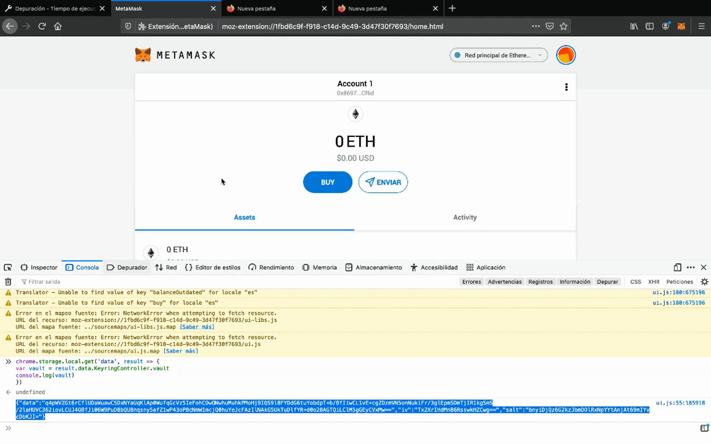This screenshot has height=444, width=711.
Task: Click the MetaMask fox logo
Action: pos(143,55)
